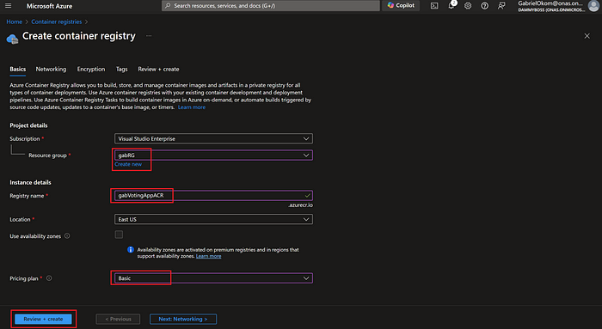This screenshot has width=602, height=329.
Task: Click the Project details heading text
Action: [x=28, y=125]
